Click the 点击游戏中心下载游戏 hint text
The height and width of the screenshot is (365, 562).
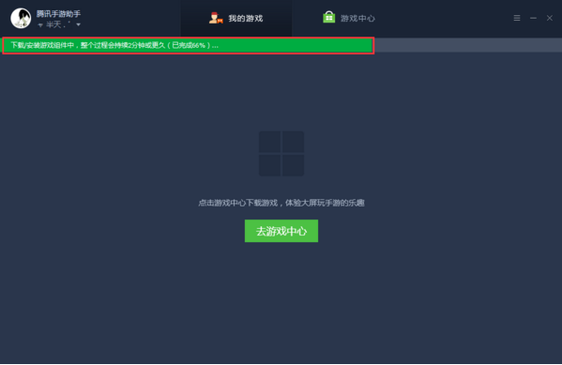click(x=281, y=203)
